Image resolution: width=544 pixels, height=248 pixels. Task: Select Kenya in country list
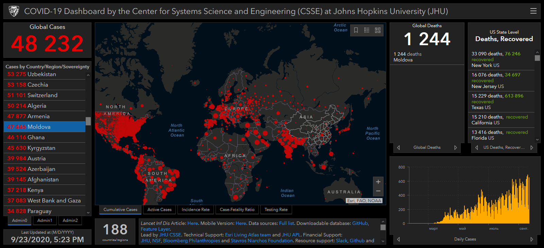(x=45, y=190)
